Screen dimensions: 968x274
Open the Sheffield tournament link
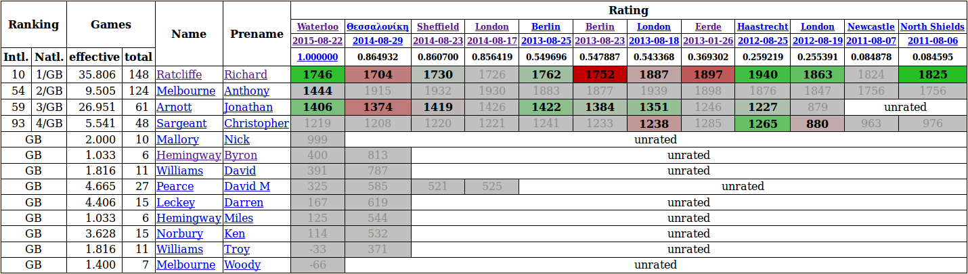coord(437,26)
